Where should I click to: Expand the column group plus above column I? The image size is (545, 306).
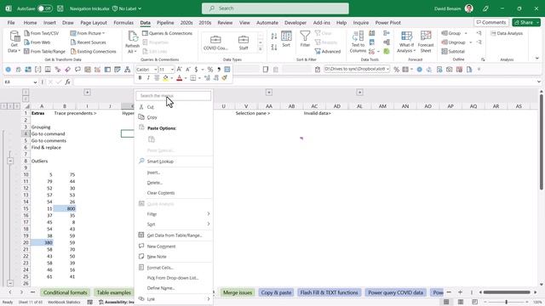point(87,93)
